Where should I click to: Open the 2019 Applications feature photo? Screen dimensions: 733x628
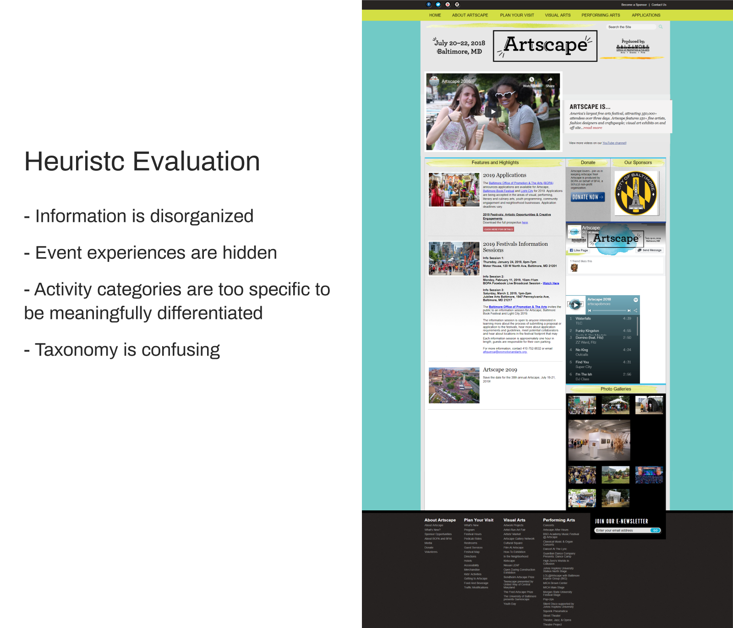click(x=454, y=189)
